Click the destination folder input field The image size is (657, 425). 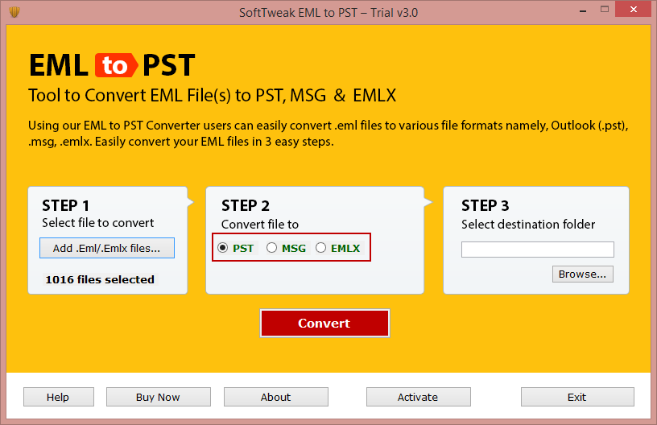(538, 250)
